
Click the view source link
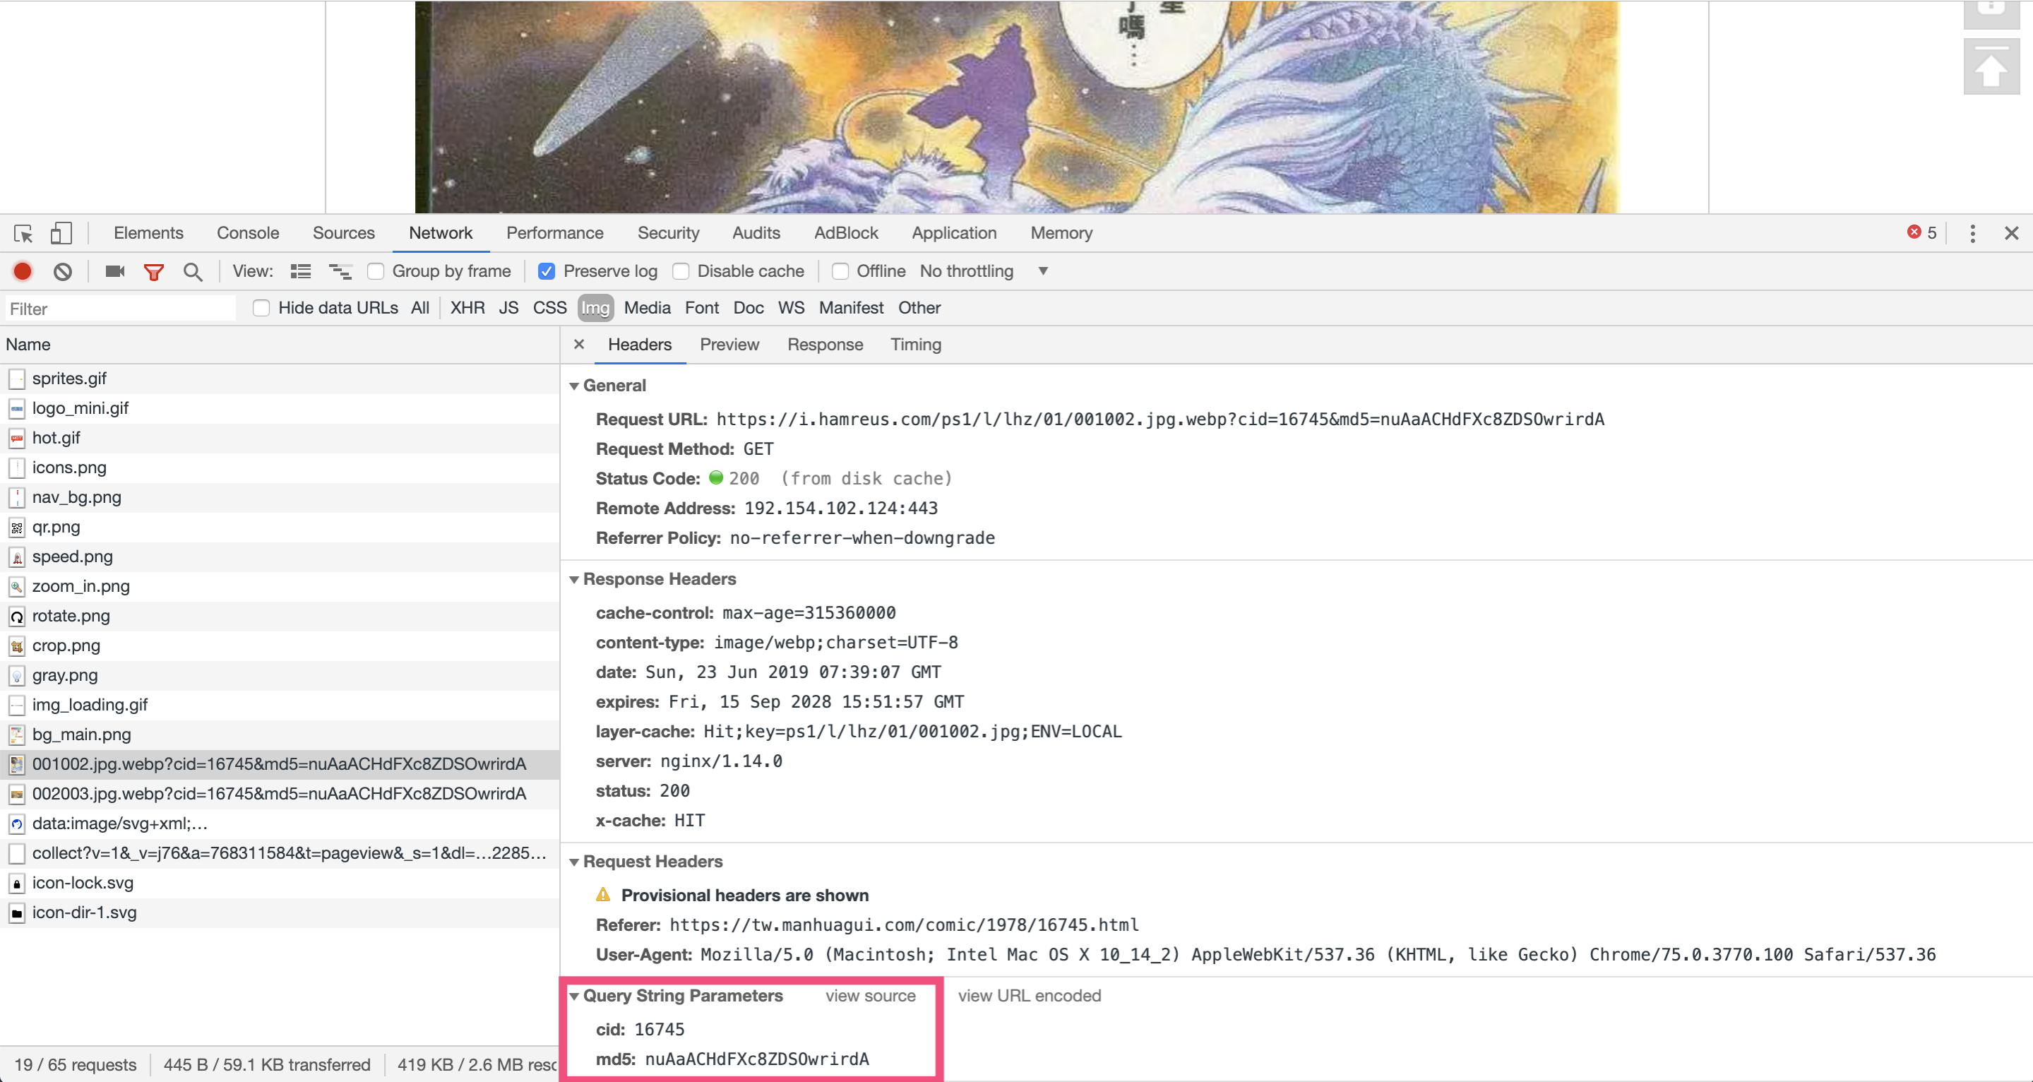tap(870, 996)
